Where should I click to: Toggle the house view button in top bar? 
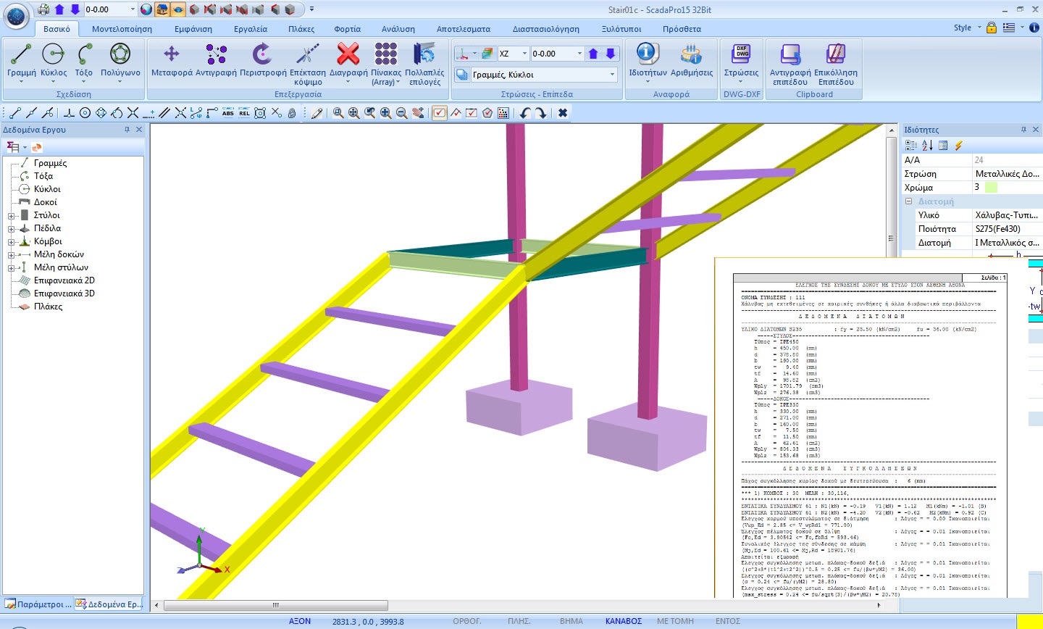(162, 9)
